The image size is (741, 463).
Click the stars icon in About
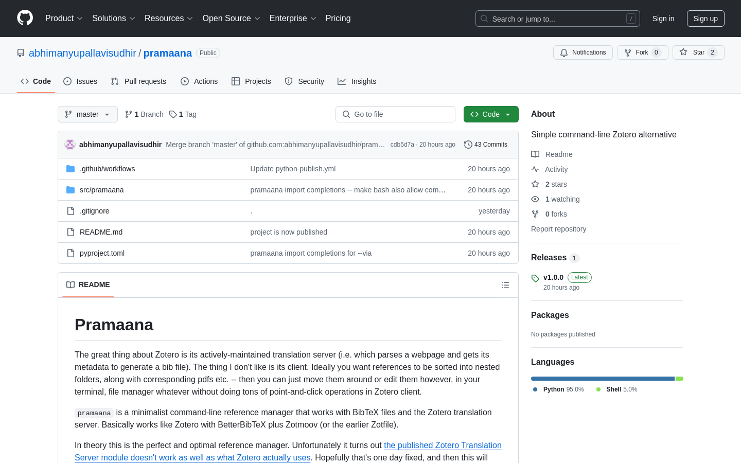[x=535, y=184]
